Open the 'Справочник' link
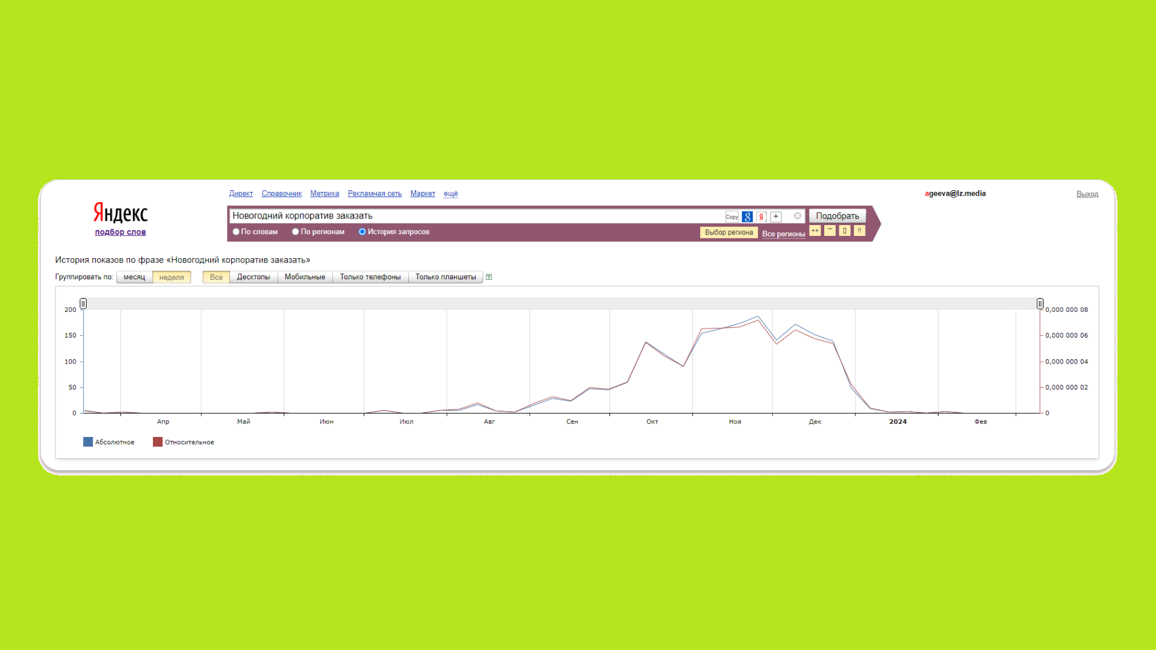1156x650 pixels. tap(282, 194)
